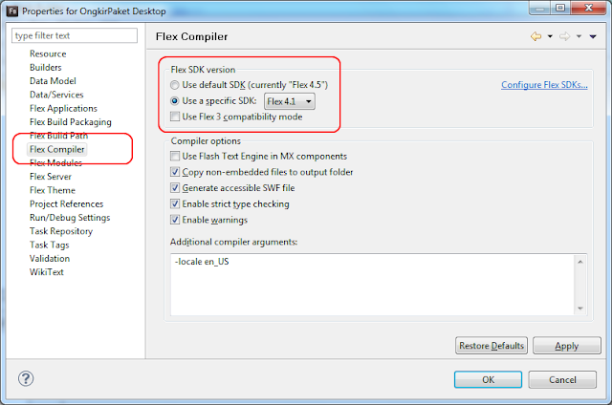Viewport: 612px width, 405px height.
Task: Check Use Flash Text Engine in MX components
Action: point(175,156)
